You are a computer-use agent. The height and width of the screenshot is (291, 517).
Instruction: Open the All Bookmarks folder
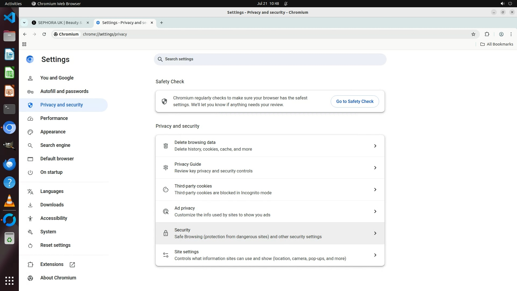pyautogui.click(x=497, y=44)
